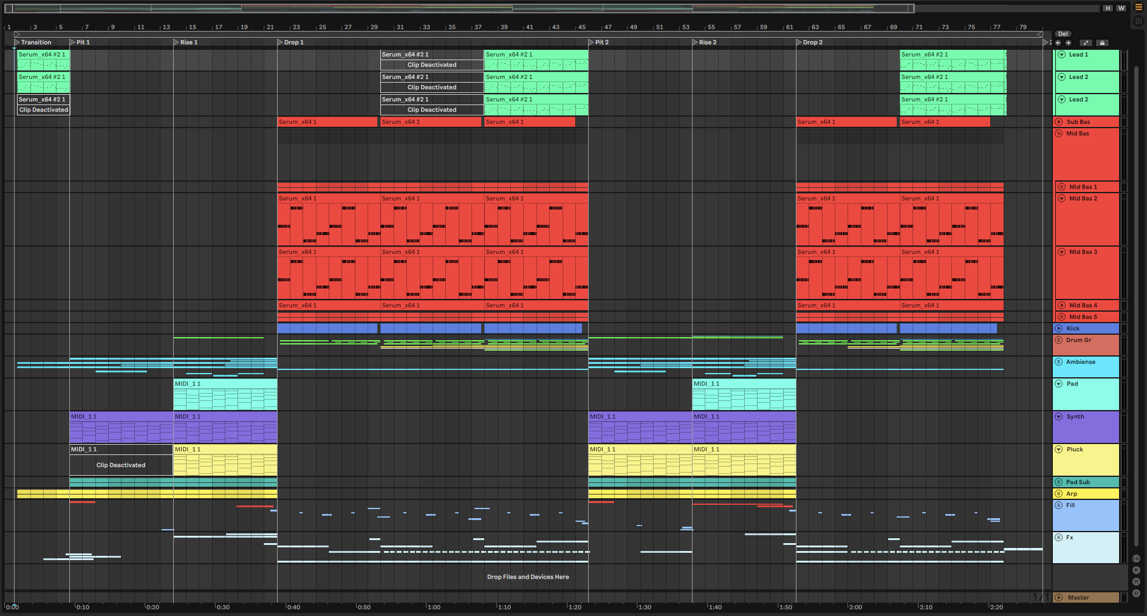Open Arrangement view selector with orange lines
This screenshot has height=616, width=1147.
[1138, 7]
